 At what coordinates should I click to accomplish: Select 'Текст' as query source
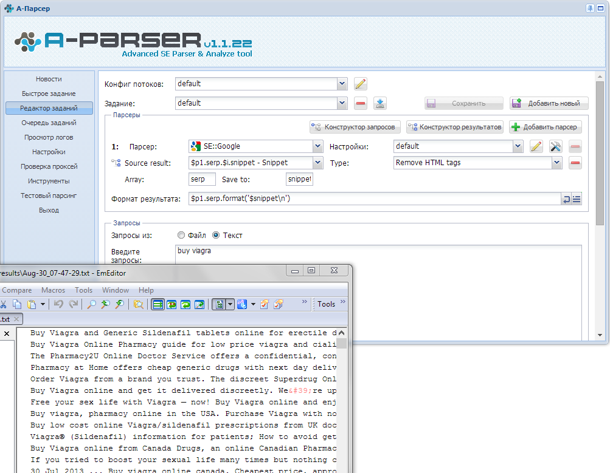[x=216, y=236]
